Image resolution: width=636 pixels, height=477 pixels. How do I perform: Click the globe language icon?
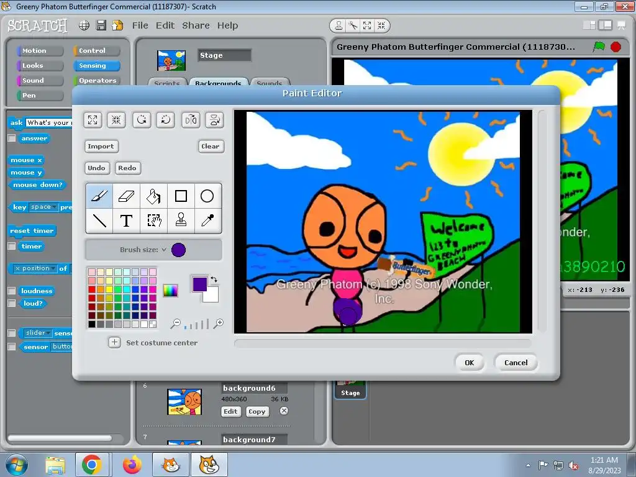tap(84, 25)
